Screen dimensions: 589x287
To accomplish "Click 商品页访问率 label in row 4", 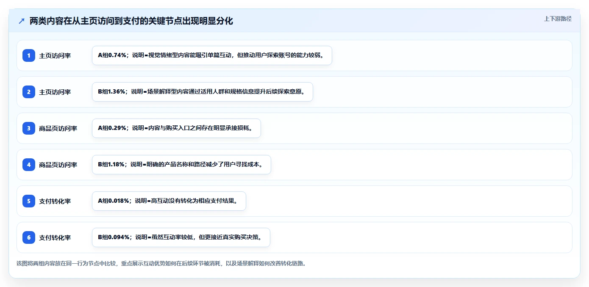I will [x=58, y=165].
